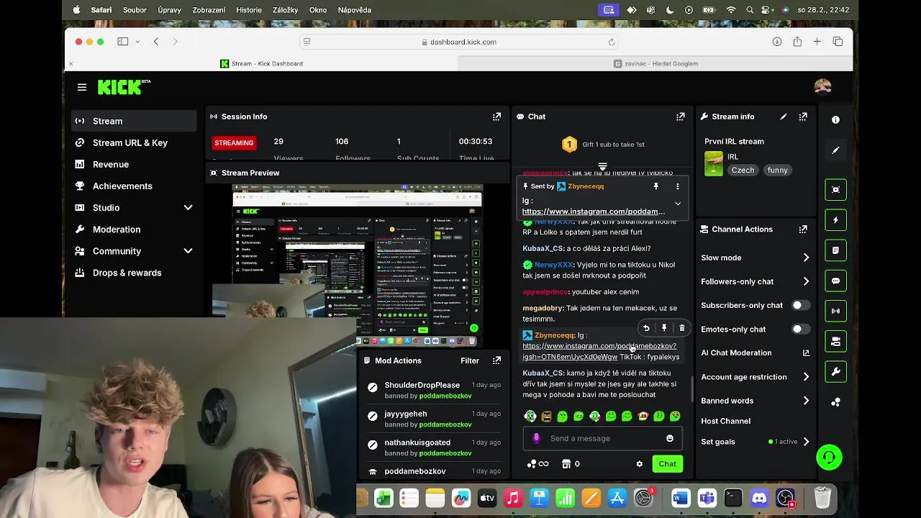This screenshot has width=921, height=518.
Task: Click the Kick logo in header
Action: (124, 87)
